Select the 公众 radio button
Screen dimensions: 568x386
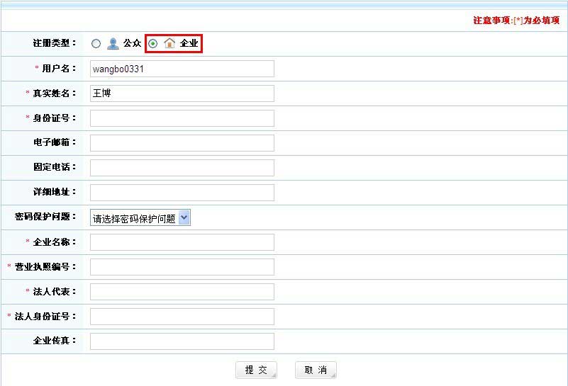(x=96, y=44)
